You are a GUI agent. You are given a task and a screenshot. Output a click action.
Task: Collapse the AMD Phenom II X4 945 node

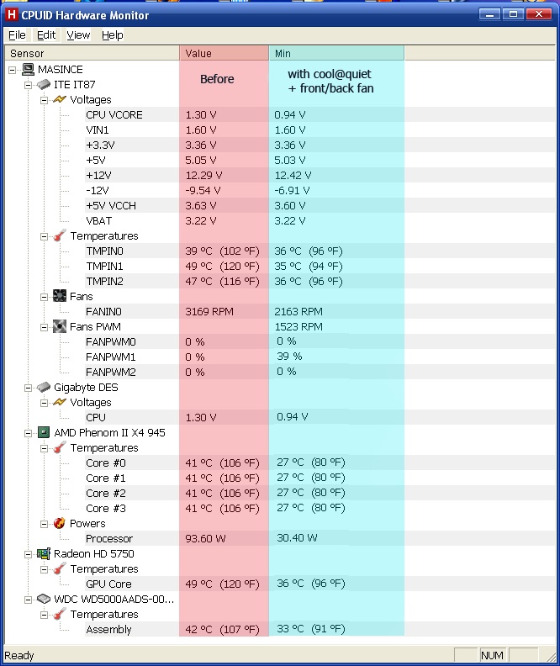pos(28,433)
